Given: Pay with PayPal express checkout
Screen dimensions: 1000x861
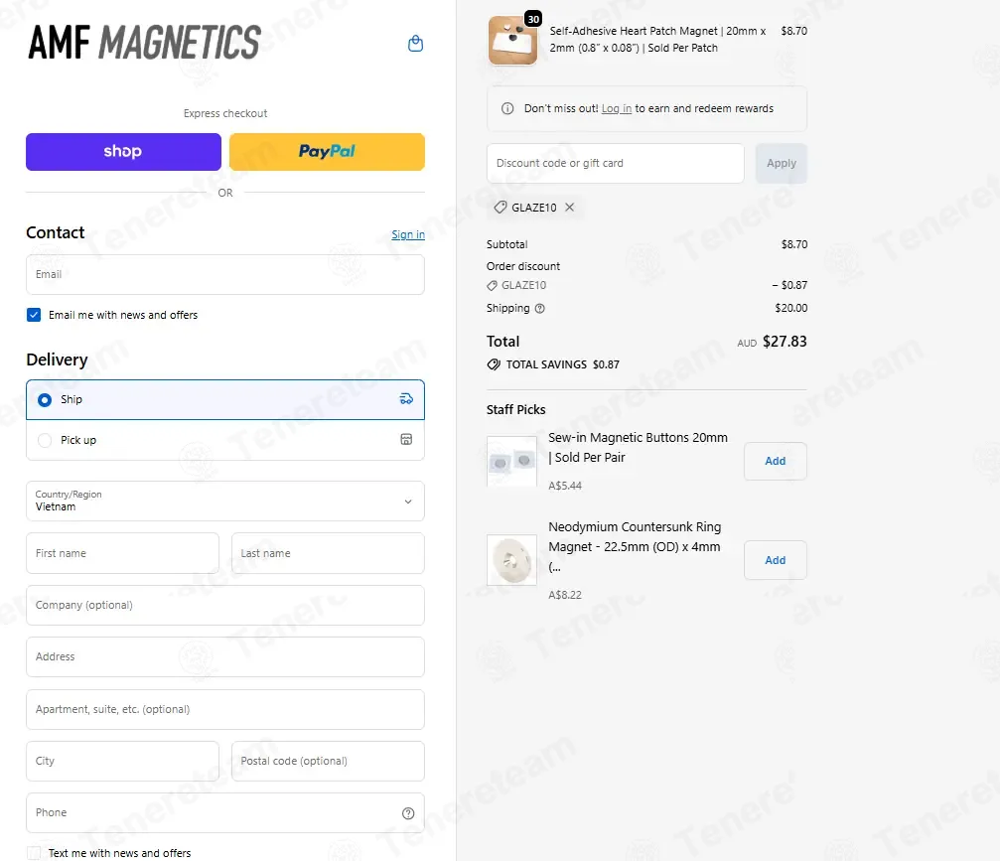Looking at the screenshot, I should (327, 152).
